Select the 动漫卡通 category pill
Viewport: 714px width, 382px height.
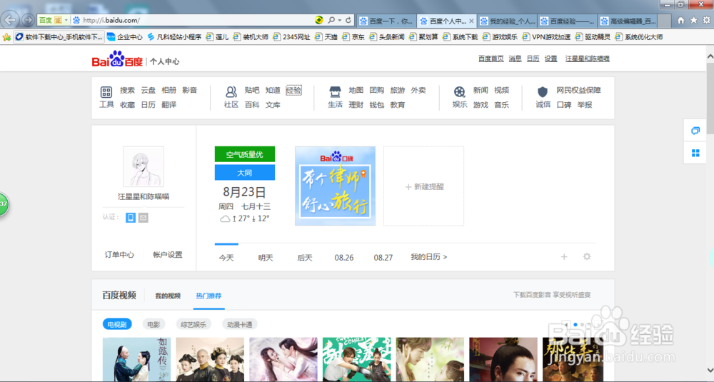tap(239, 324)
